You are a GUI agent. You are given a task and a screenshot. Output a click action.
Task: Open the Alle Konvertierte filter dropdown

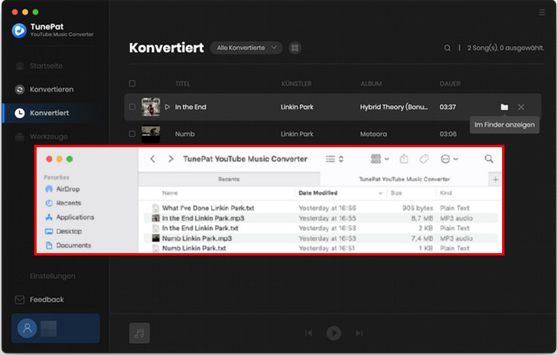[246, 48]
